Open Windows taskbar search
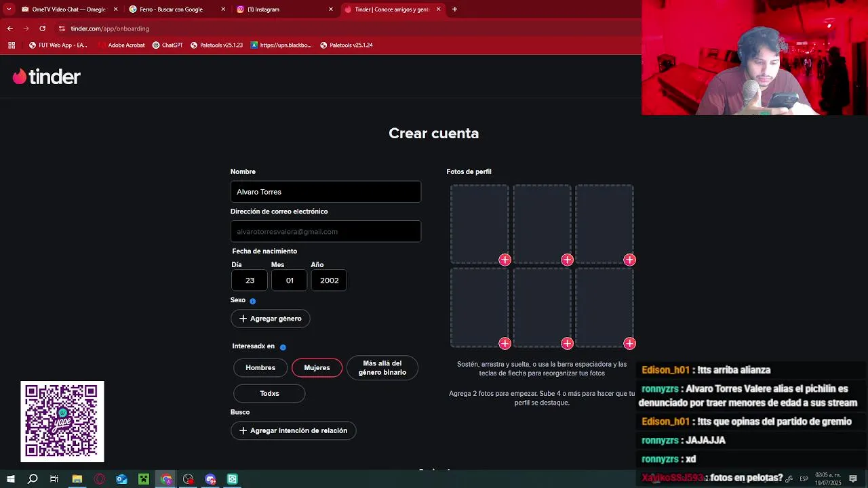The height and width of the screenshot is (488, 868). [x=33, y=479]
